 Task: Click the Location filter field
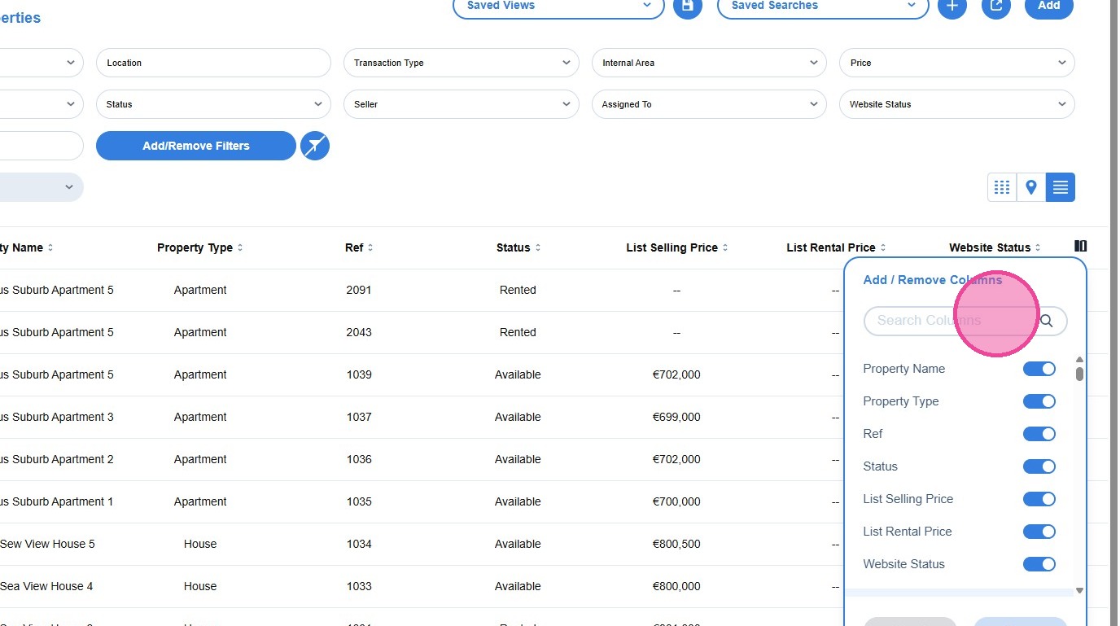(213, 63)
